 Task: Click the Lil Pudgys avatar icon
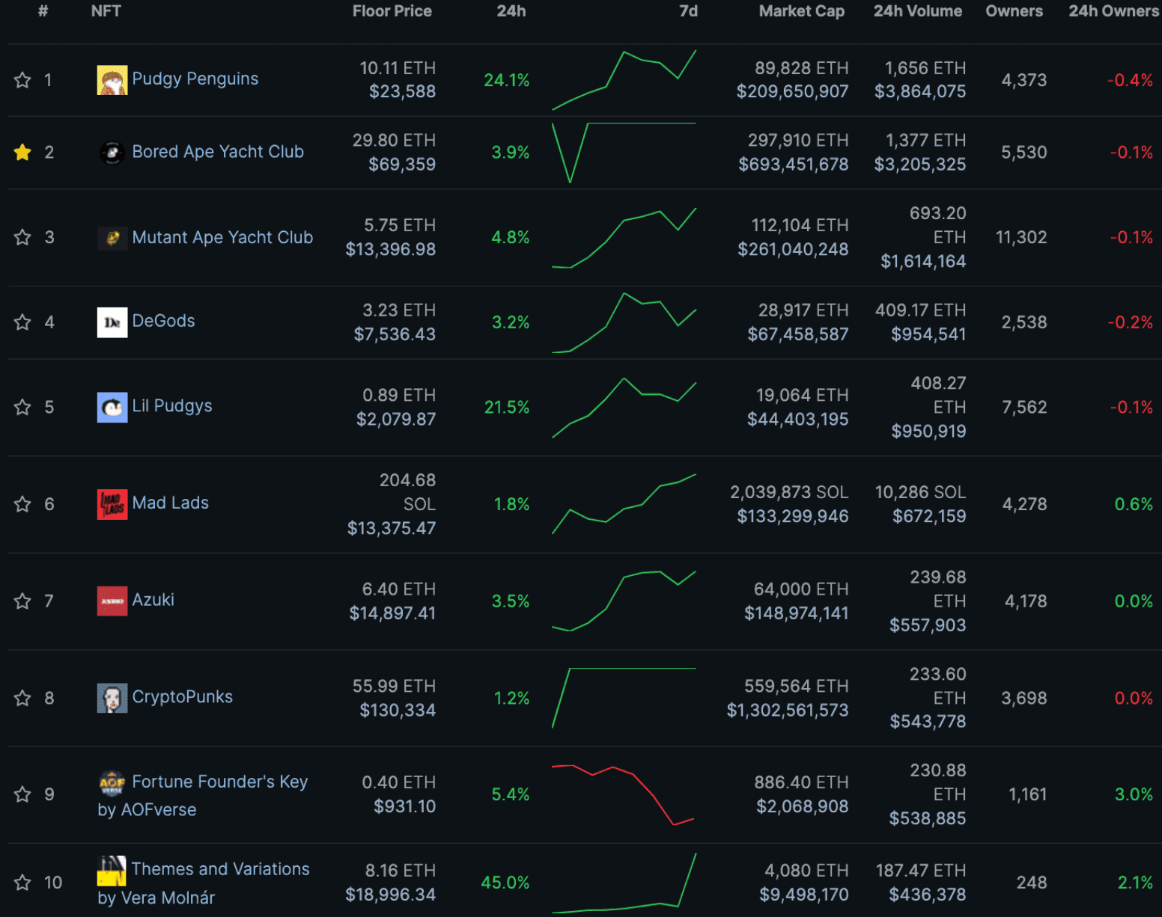tap(112, 408)
